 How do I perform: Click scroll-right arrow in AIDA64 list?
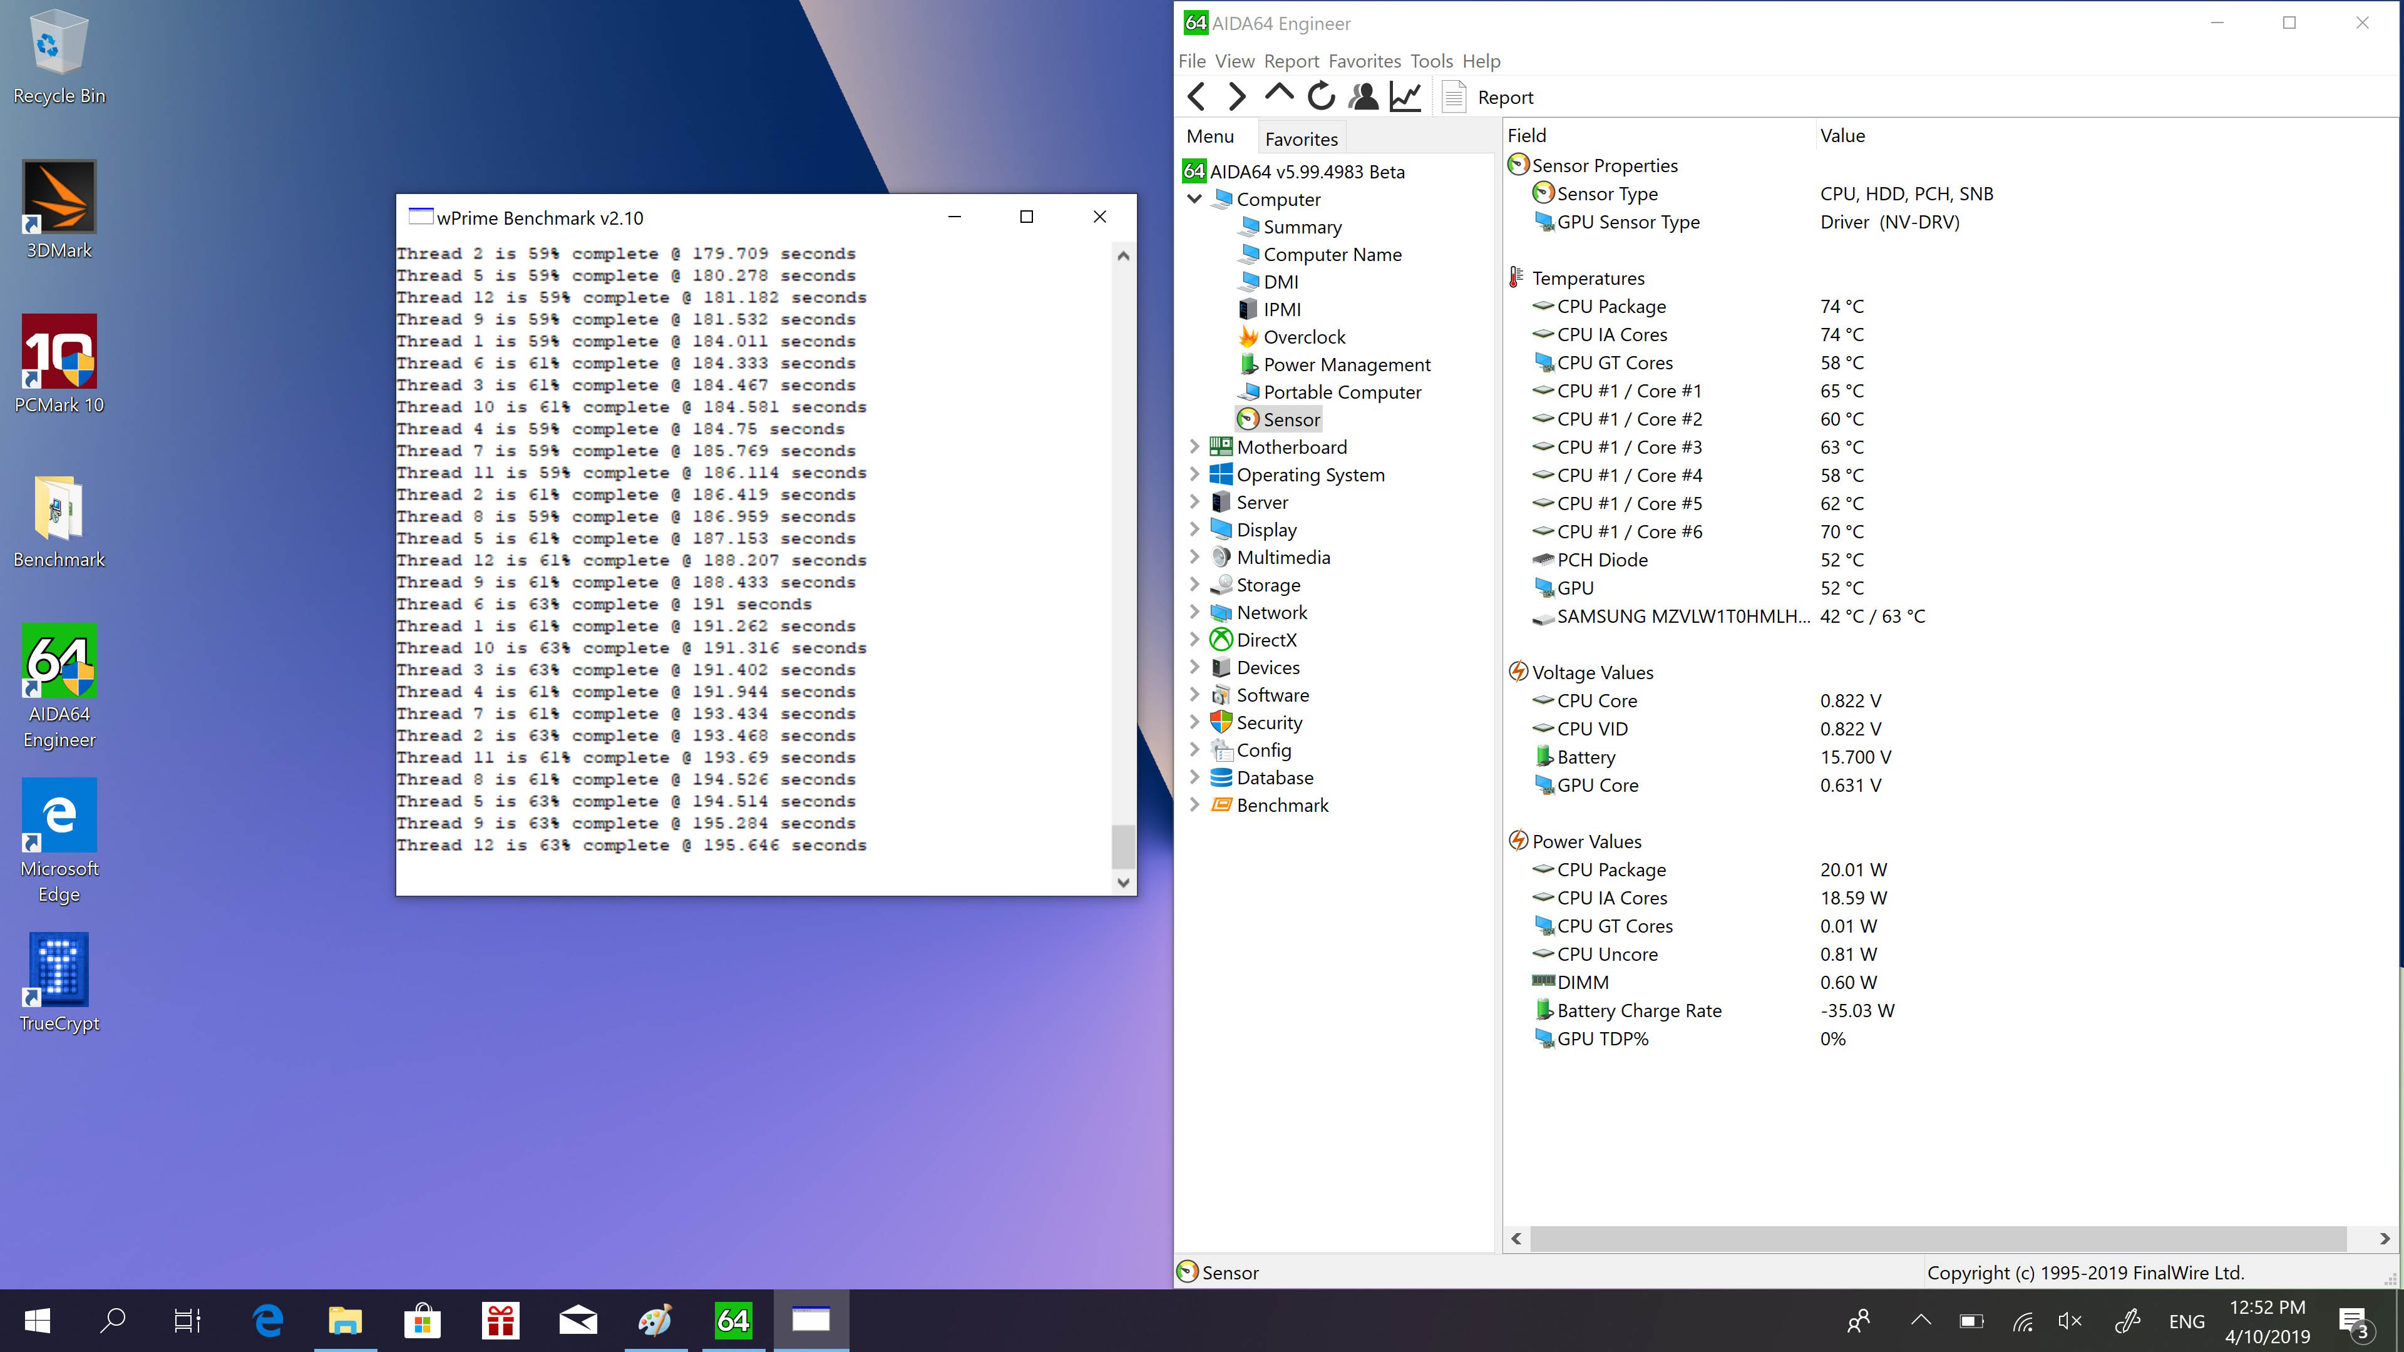[2385, 1238]
